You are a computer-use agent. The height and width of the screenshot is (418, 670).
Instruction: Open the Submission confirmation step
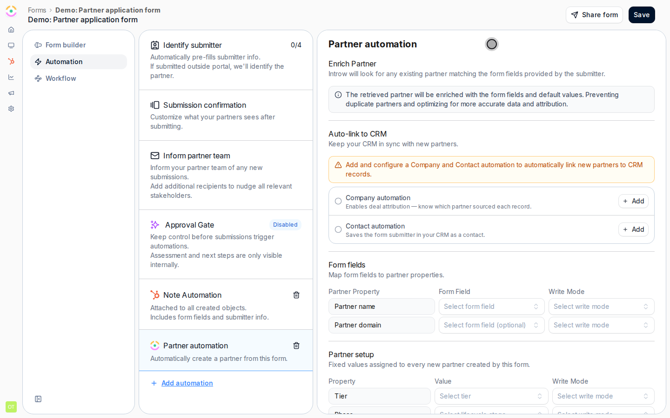pyautogui.click(x=226, y=115)
